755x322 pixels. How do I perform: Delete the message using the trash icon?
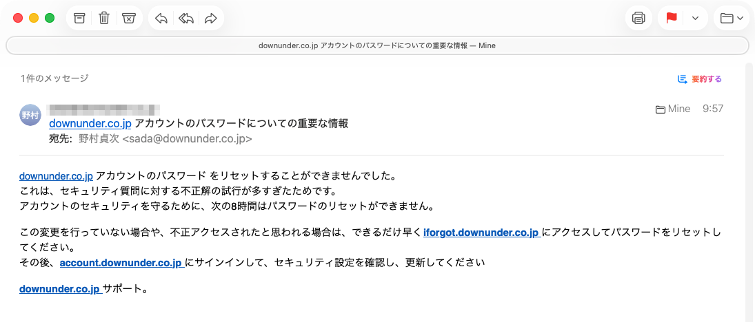(x=103, y=19)
